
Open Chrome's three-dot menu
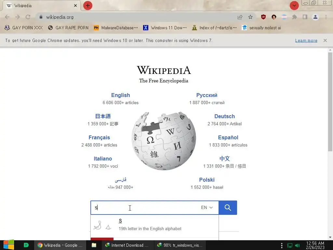(x=326, y=17)
